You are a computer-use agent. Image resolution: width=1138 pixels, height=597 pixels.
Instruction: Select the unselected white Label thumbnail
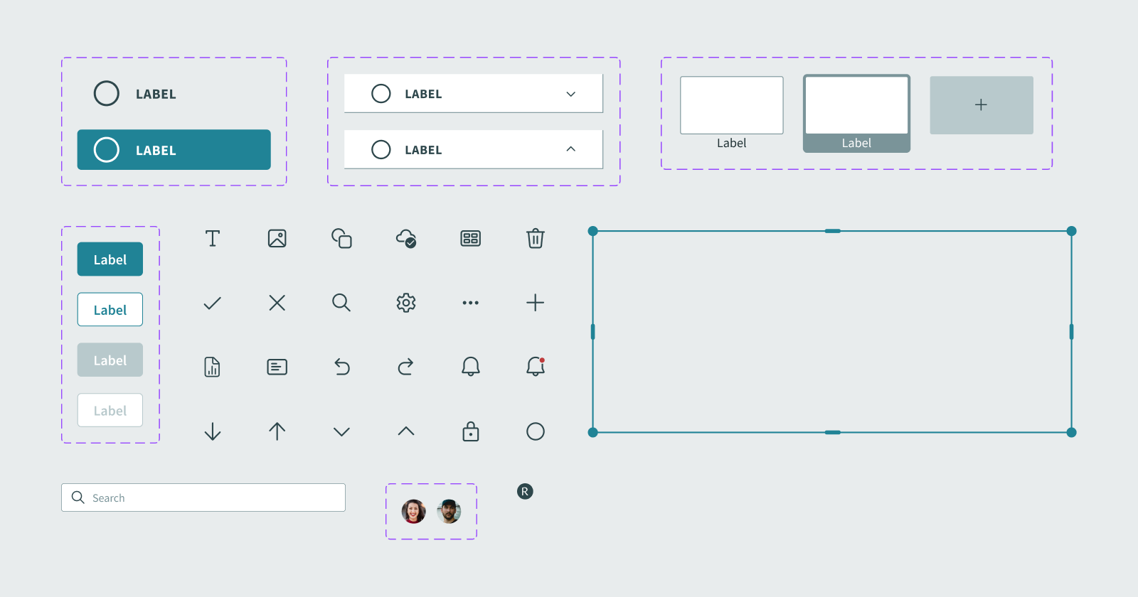[x=732, y=105]
